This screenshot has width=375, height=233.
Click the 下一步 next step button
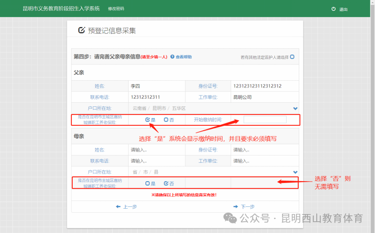click(244, 207)
